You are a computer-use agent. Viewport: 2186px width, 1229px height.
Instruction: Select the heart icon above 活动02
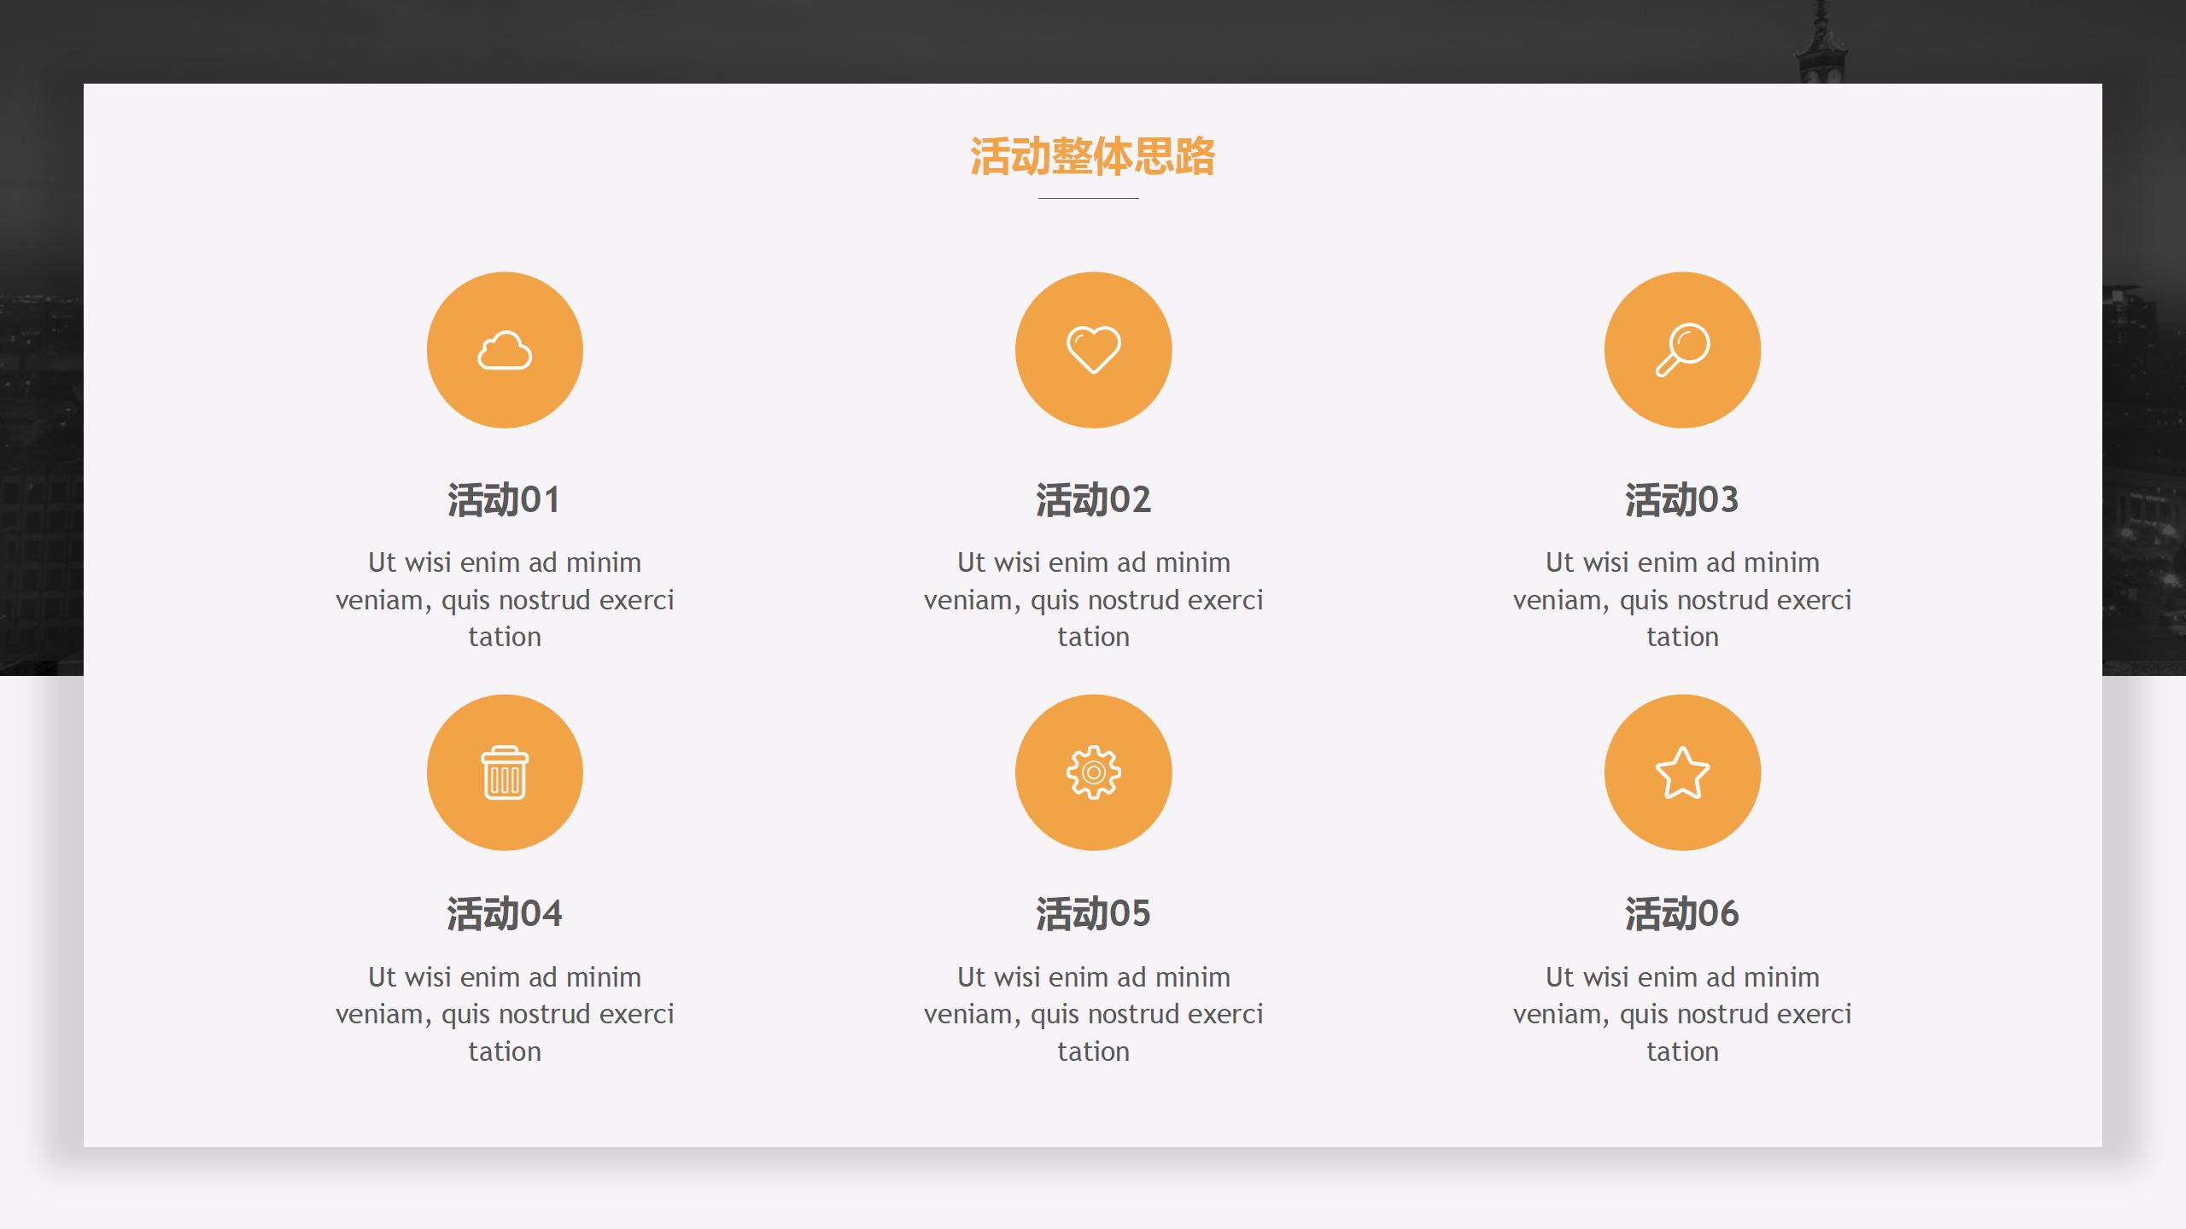pyautogui.click(x=1093, y=350)
